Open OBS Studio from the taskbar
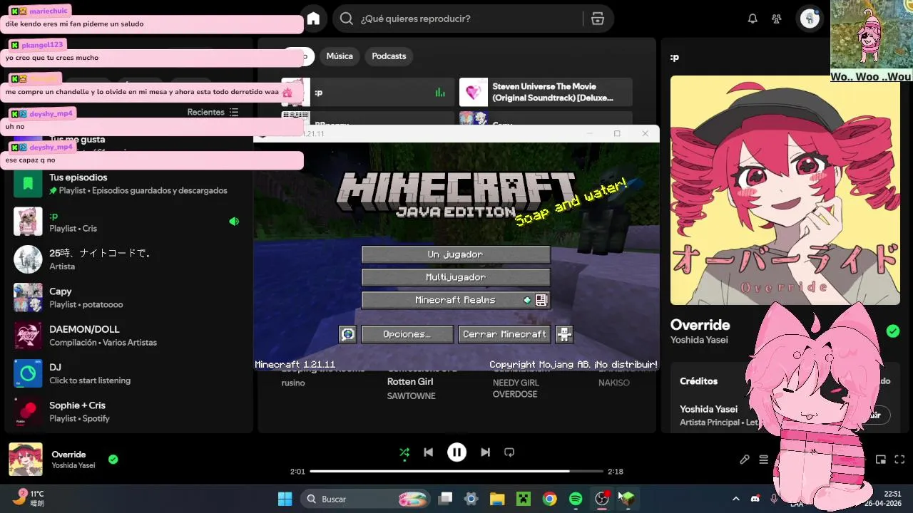Image resolution: width=913 pixels, height=513 pixels. coord(602,499)
